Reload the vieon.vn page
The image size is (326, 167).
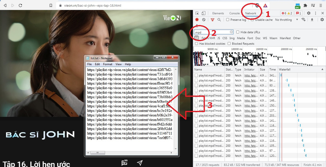(x=20, y=5)
